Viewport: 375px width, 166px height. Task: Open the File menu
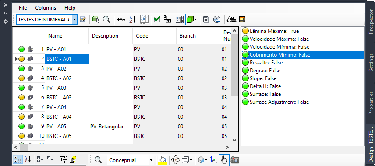pos(23,8)
